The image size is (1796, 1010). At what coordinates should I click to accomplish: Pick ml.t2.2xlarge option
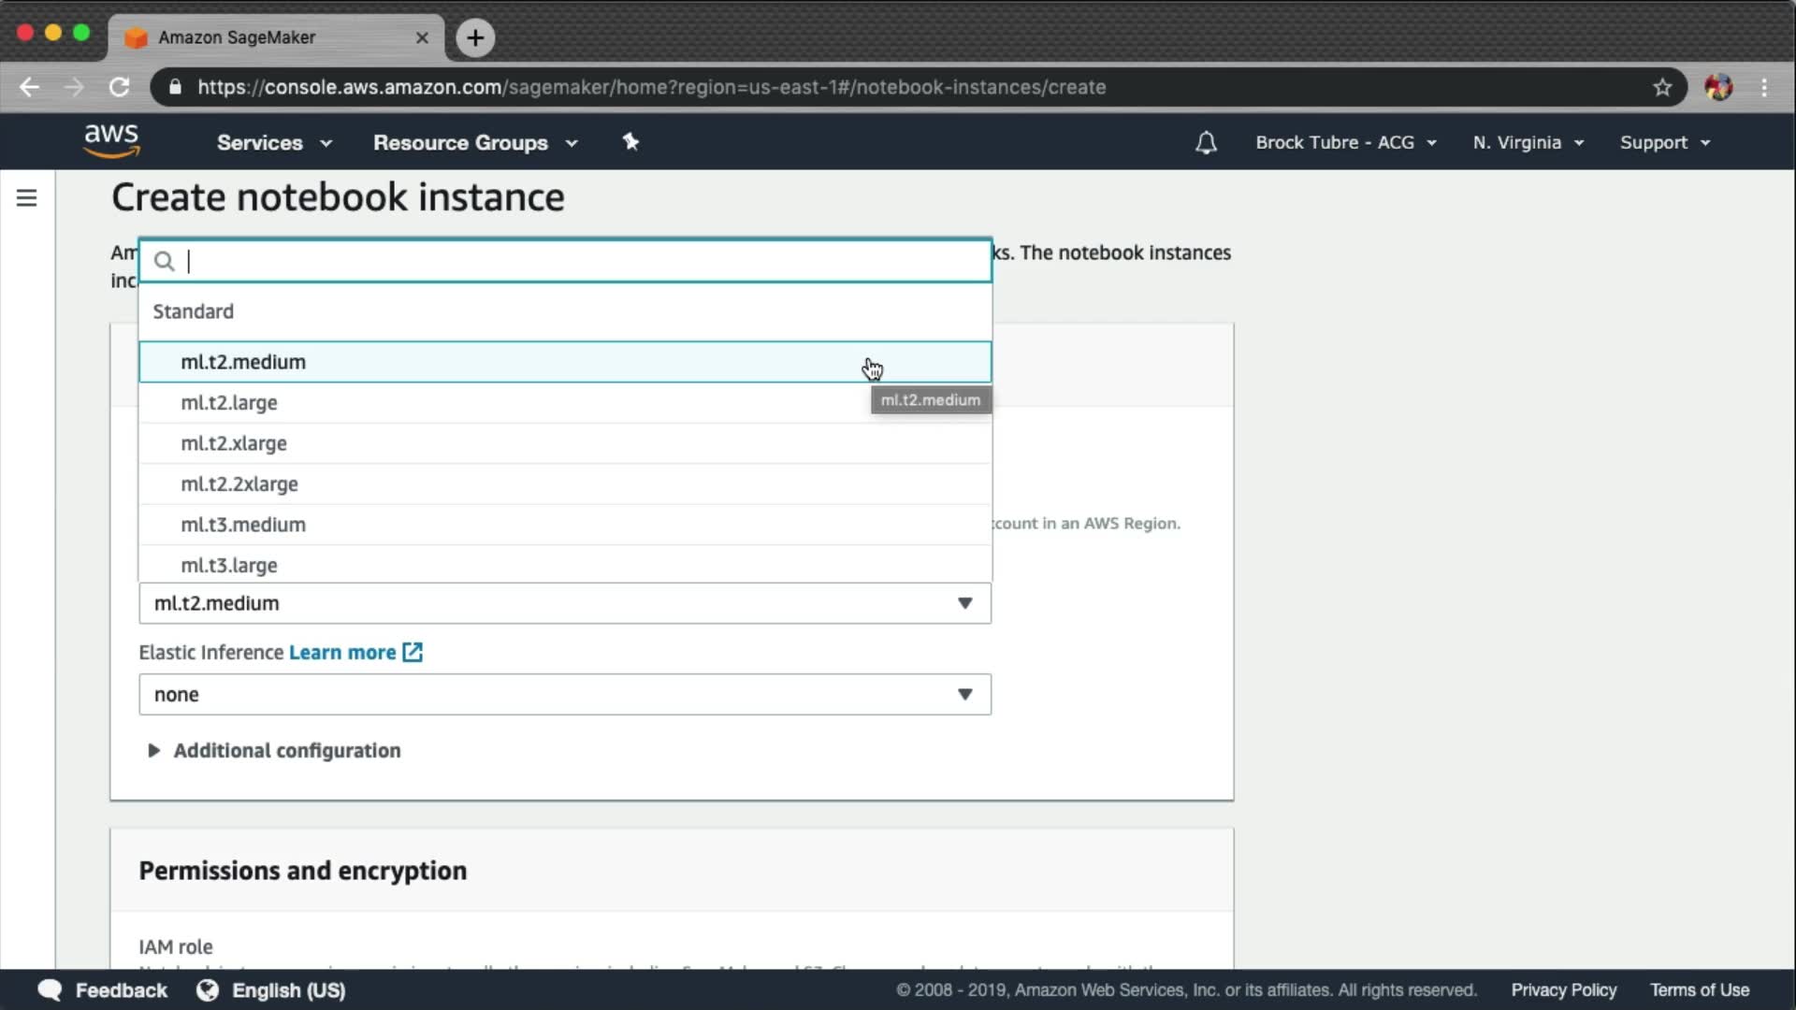239,484
